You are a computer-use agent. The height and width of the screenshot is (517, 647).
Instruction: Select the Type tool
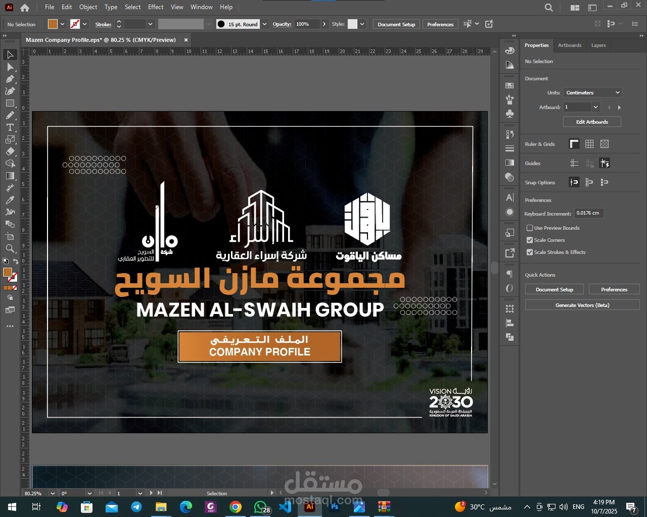click(10, 127)
